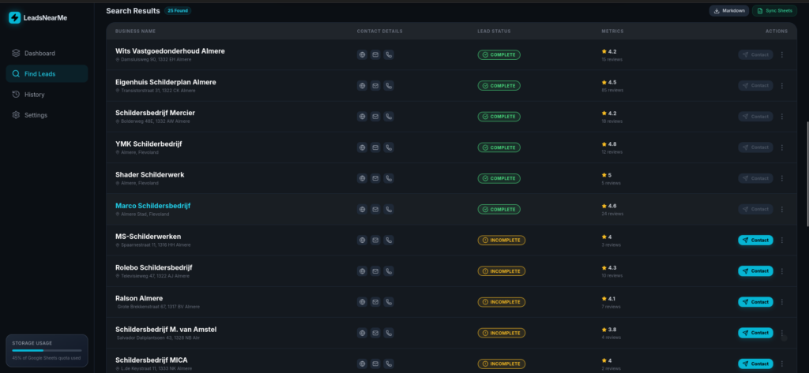Click the results list vertical scrollbar
The height and width of the screenshot is (373, 809).
pos(807,173)
